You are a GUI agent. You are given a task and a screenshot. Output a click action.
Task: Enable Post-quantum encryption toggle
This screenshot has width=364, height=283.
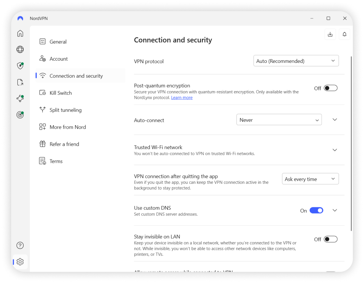click(330, 88)
